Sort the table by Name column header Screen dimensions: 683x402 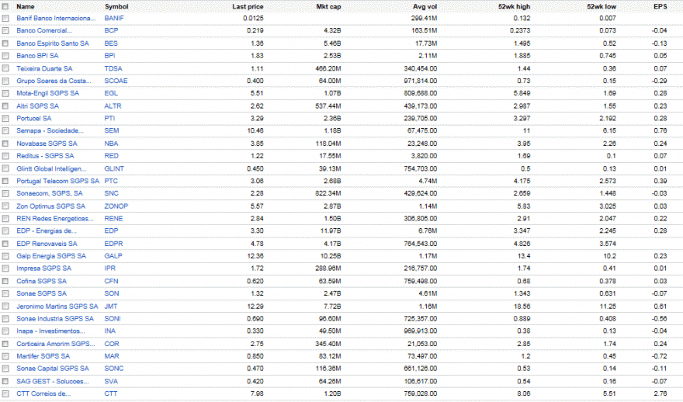point(26,6)
